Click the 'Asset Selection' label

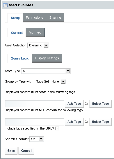pos(15,45)
